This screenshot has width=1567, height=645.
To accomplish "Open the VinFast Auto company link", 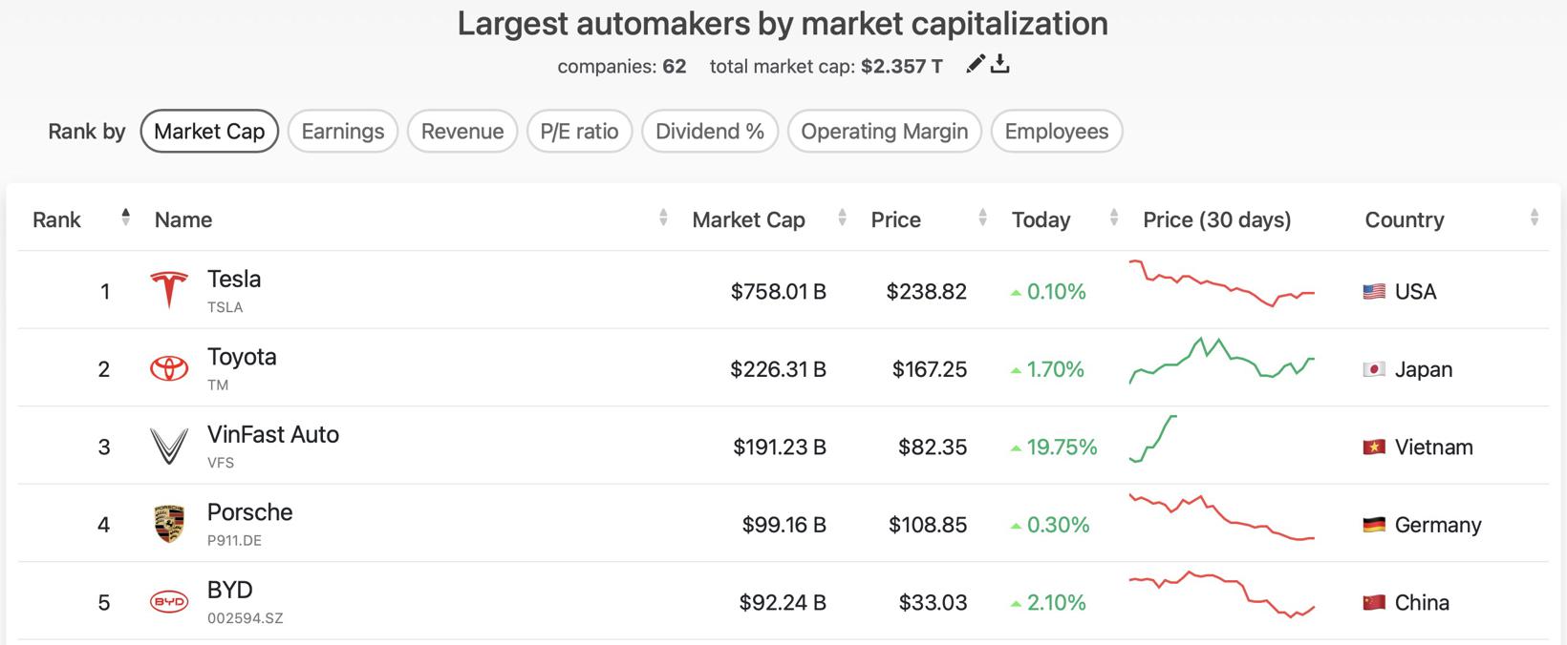I will [273, 434].
